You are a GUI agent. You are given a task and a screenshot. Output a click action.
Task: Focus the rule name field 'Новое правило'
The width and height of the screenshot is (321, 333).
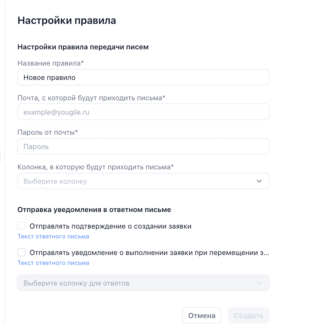[x=143, y=77]
